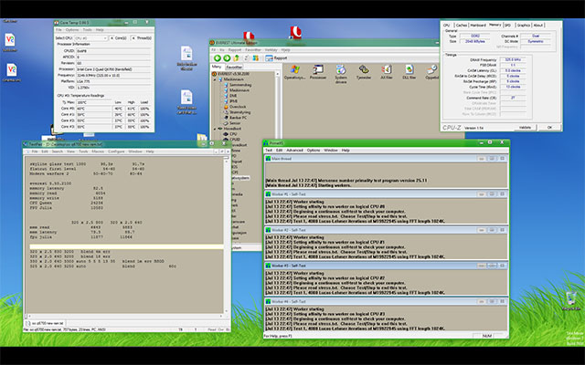Click Worker #1 Self-Test window icon
Screen dimensions: 585x365
268,194
